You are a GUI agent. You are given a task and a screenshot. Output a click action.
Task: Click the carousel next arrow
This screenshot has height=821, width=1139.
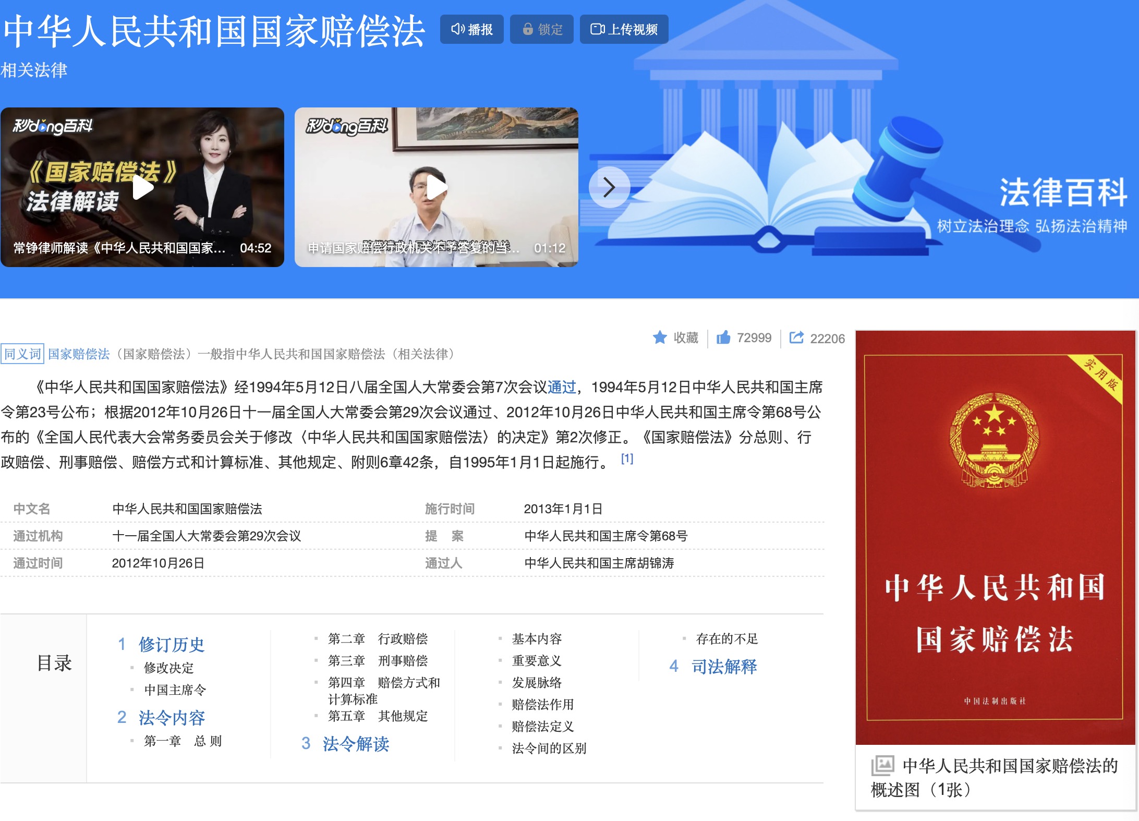(609, 187)
